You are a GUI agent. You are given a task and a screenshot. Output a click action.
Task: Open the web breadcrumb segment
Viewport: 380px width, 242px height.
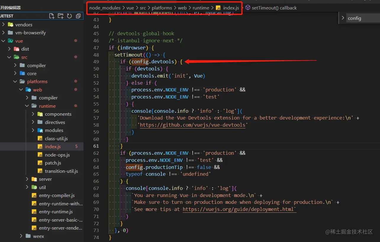[182, 8]
